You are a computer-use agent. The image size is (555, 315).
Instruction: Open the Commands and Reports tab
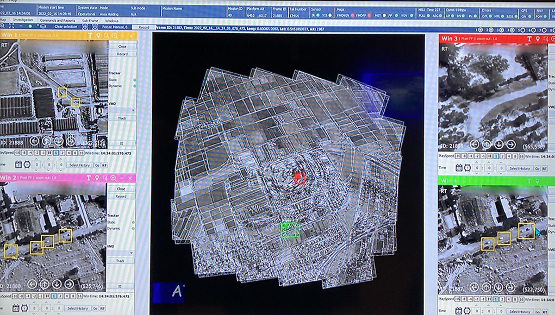(x=57, y=20)
